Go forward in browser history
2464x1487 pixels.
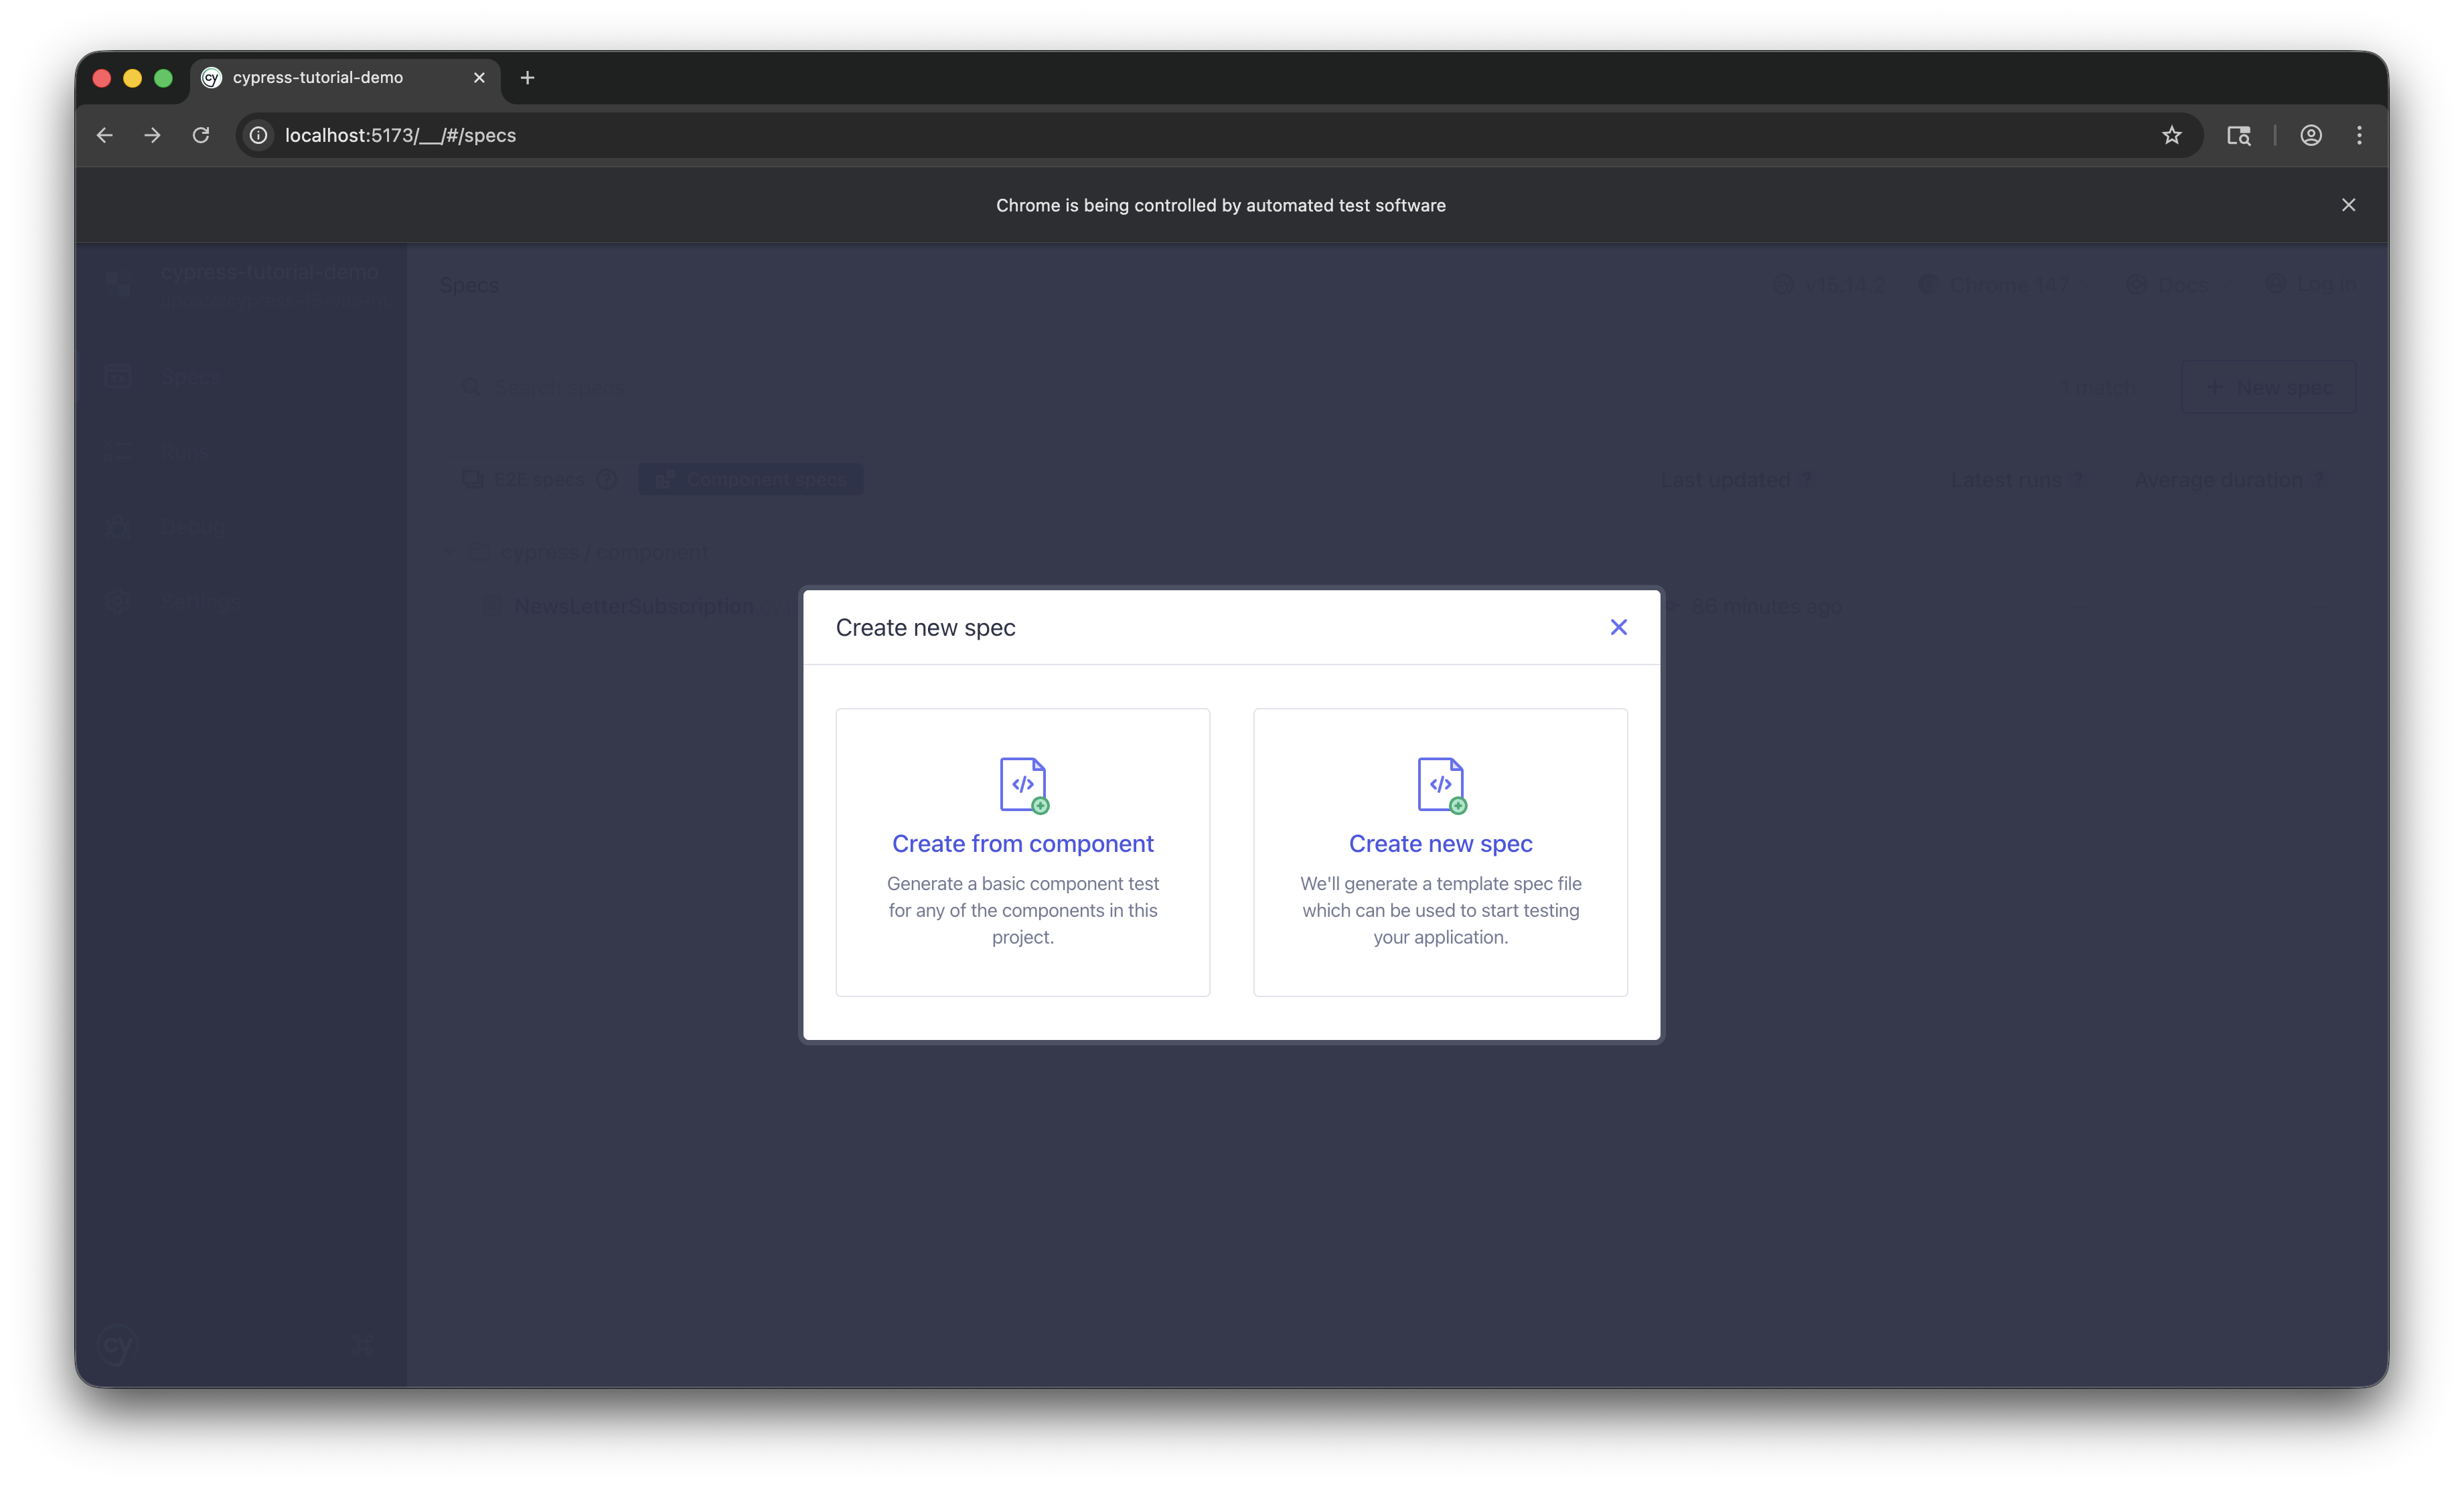(x=152, y=135)
